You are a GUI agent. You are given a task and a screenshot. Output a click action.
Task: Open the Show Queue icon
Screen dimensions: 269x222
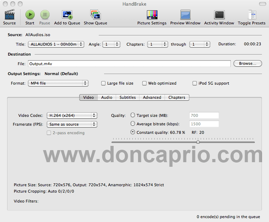(96, 15)
